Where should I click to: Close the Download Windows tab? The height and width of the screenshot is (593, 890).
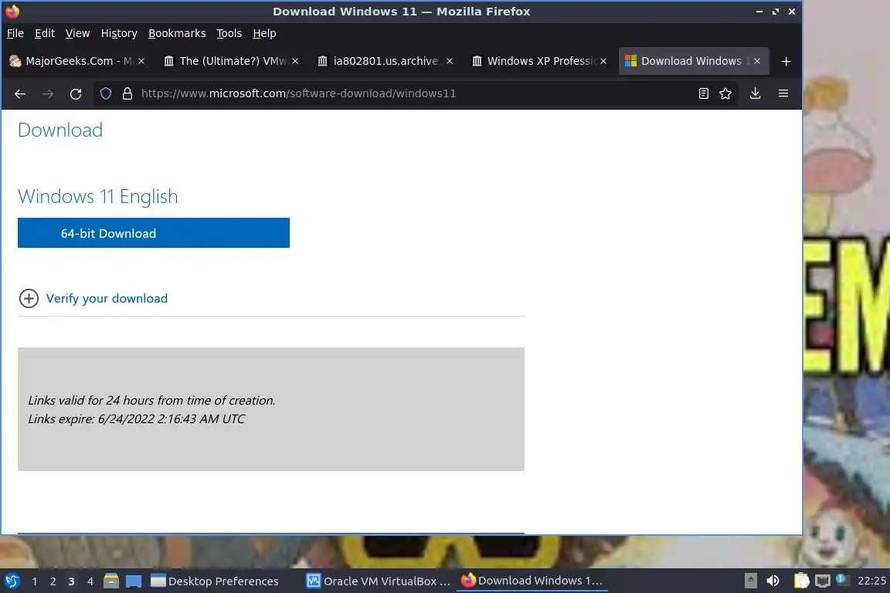[756, 61]
